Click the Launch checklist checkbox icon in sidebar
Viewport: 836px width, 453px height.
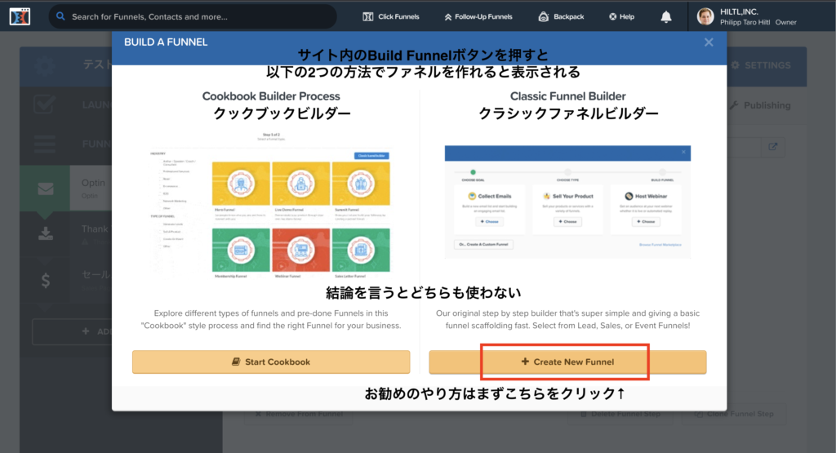click(x=44, y=104)
